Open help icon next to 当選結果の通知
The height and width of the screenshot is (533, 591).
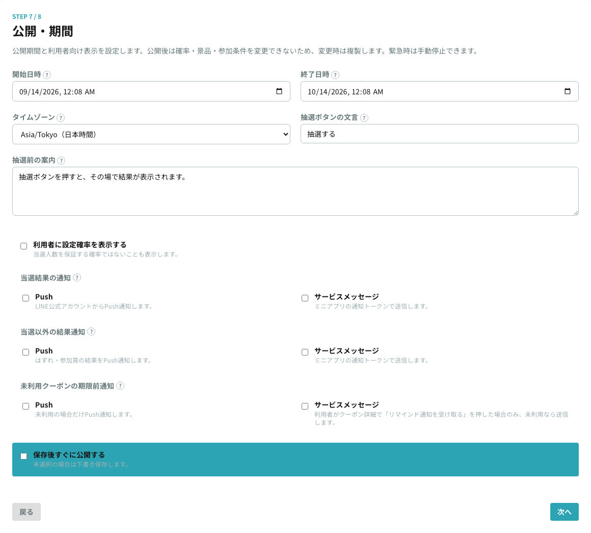pos(77,277)
